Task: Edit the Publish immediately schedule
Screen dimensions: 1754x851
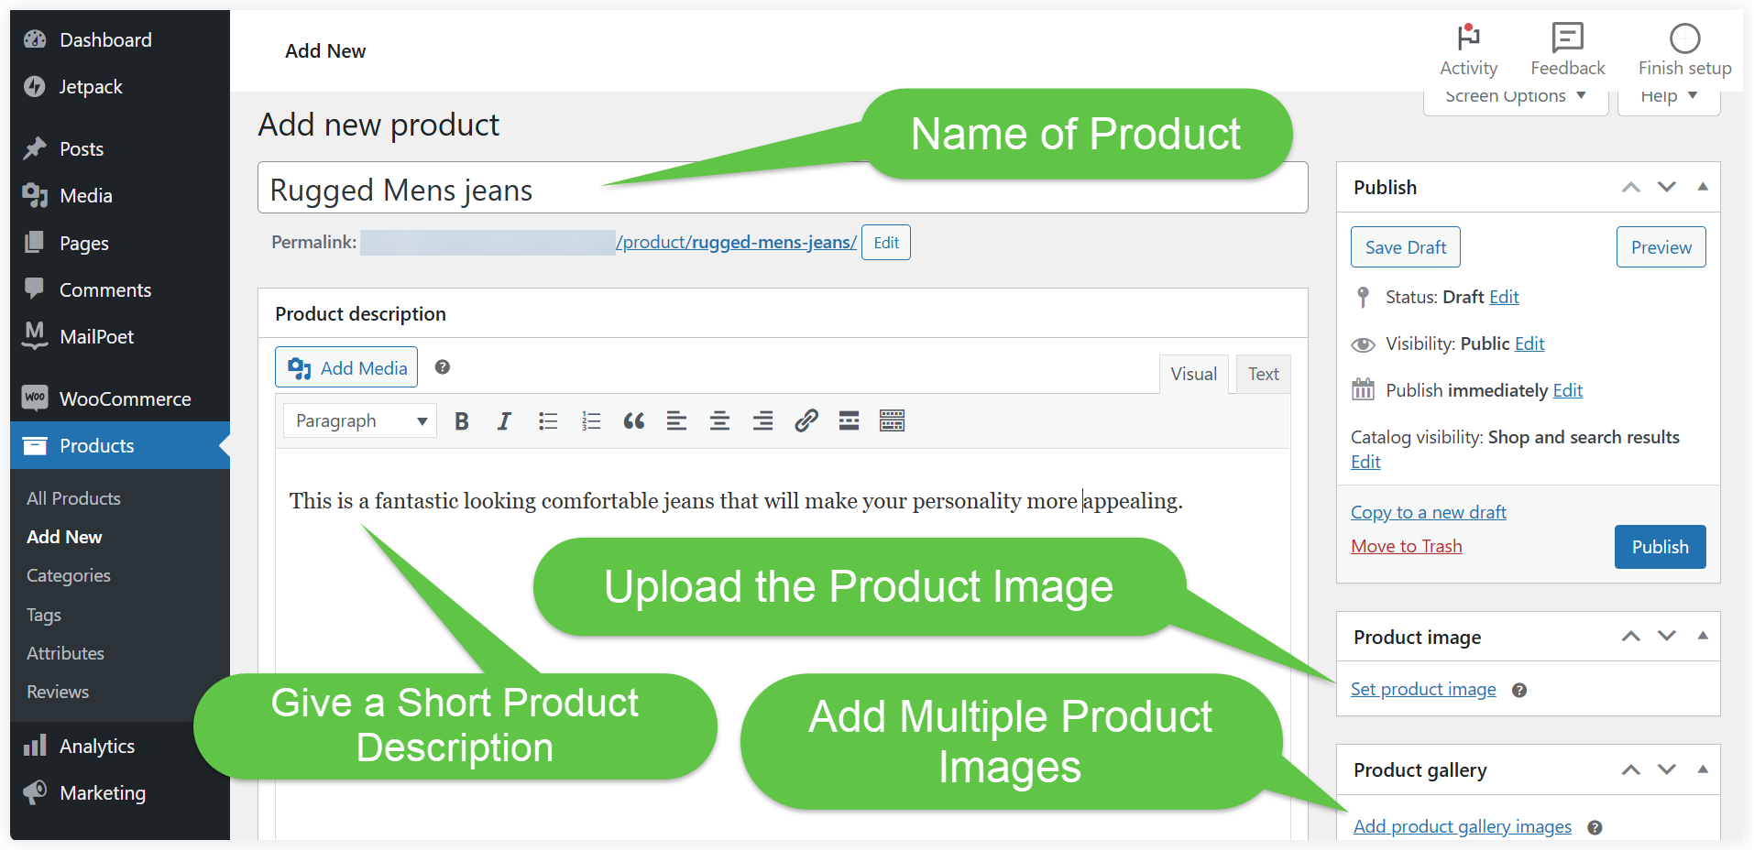Action: click(x=1568, y=390)
